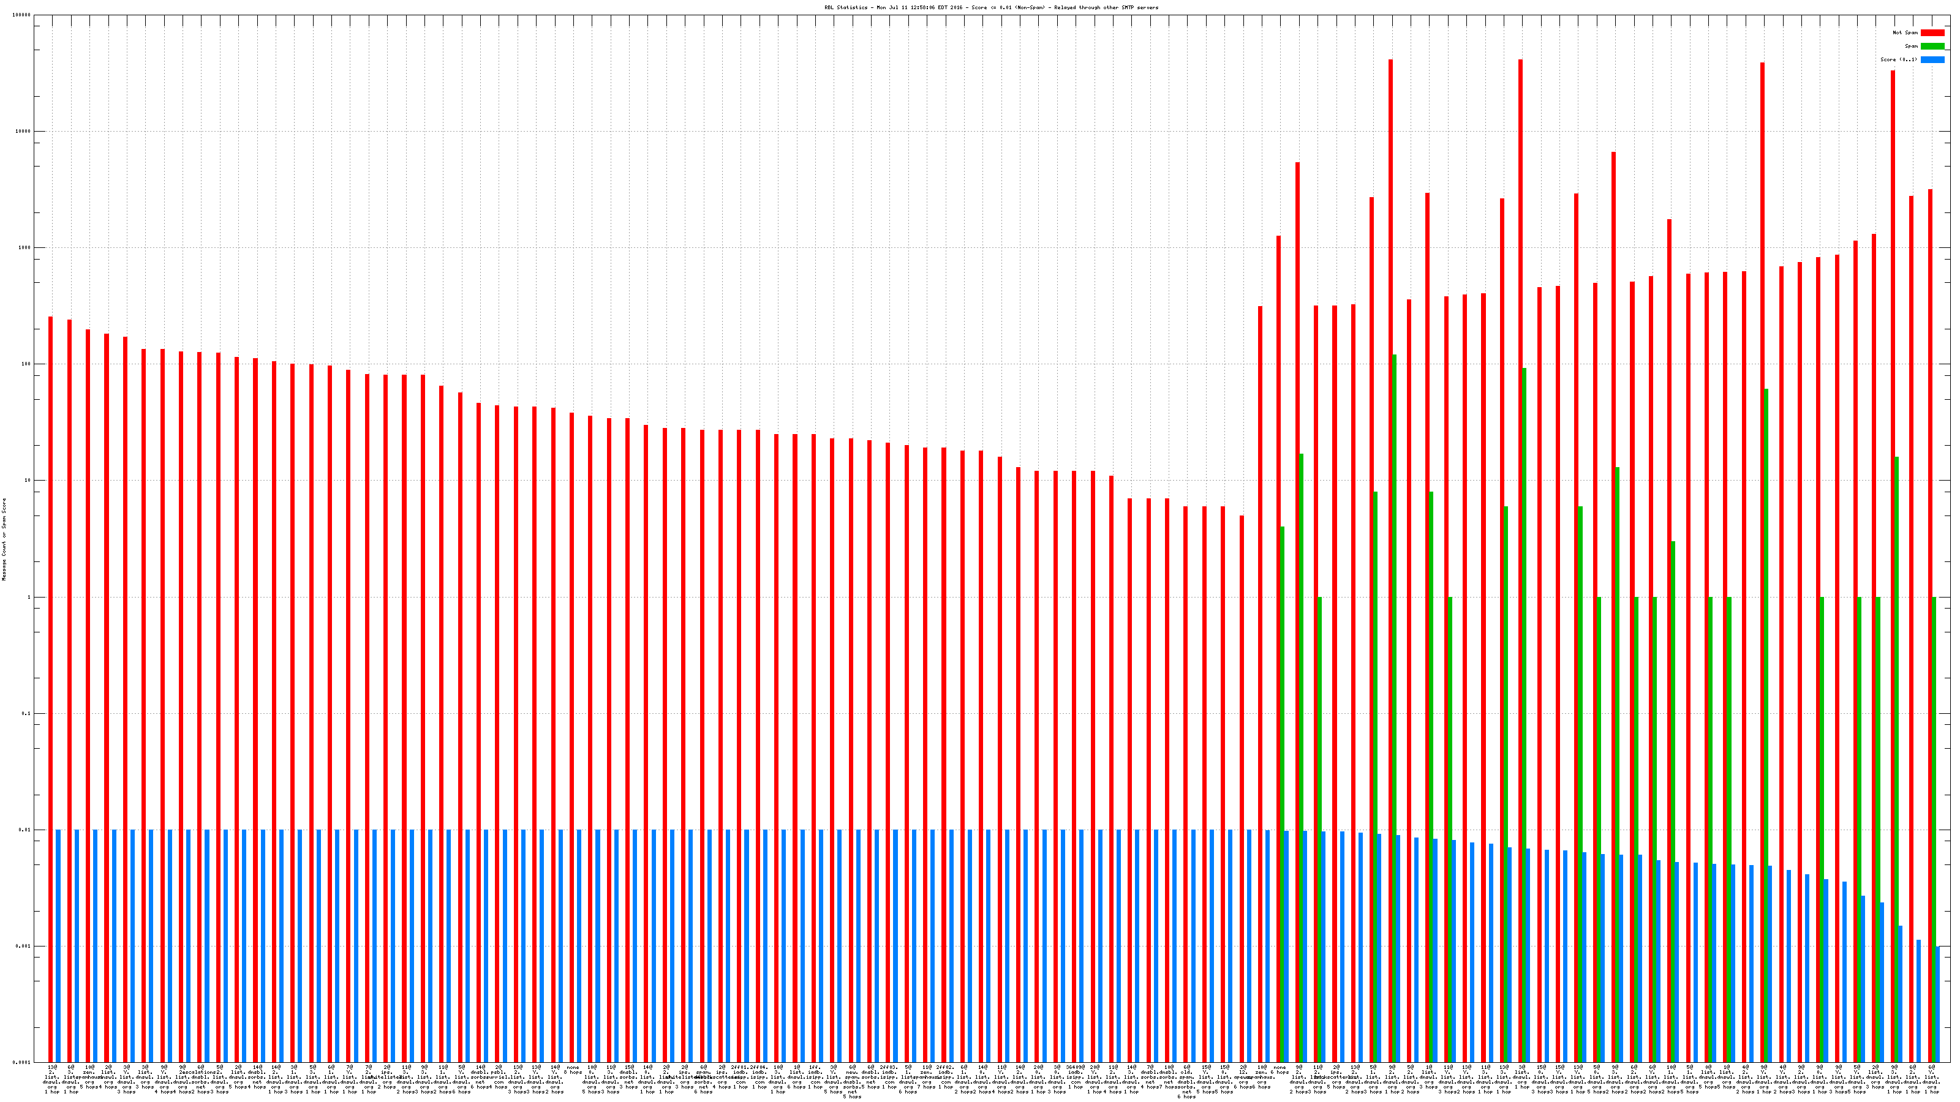Click the 'Message Count or Spam Score' axis label
Image resolution: width=1960 pixels, height=1102 pixels.
4,539
